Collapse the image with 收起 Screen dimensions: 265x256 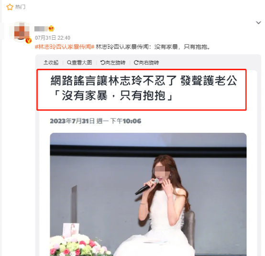click(x=51, y=63)
